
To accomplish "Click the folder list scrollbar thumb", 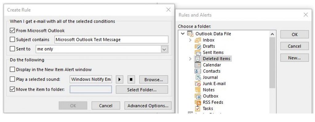I will tap(272, 63).
